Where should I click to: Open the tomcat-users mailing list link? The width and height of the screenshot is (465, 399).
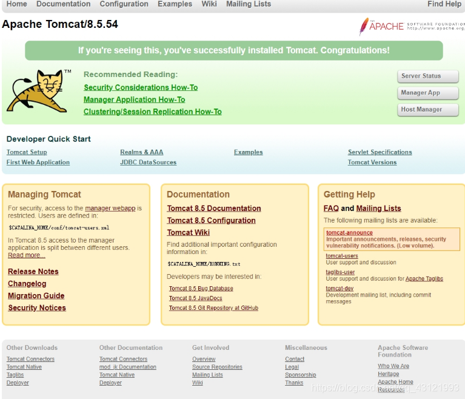pyautogui.click(x=342, y=256)
